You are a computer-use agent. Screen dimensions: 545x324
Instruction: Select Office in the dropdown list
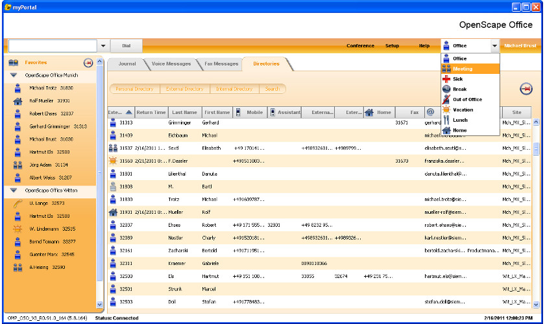pyautogui.click(x=470, y=59)
